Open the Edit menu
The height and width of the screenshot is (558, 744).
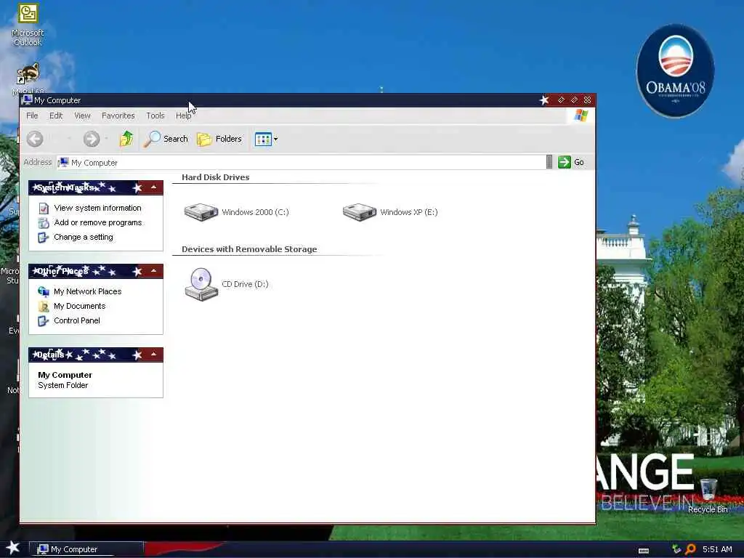click(56, 116)
